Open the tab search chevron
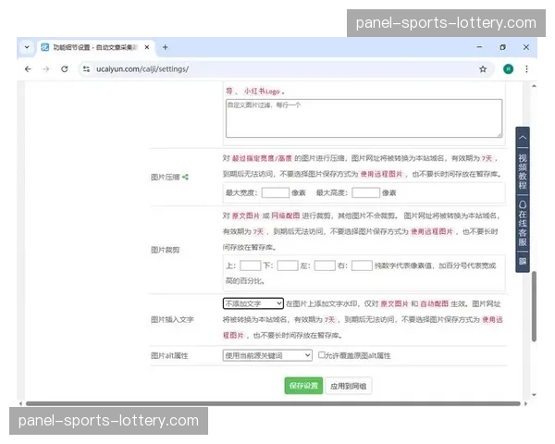The image size is (555, 444). [x=27, y=47]
